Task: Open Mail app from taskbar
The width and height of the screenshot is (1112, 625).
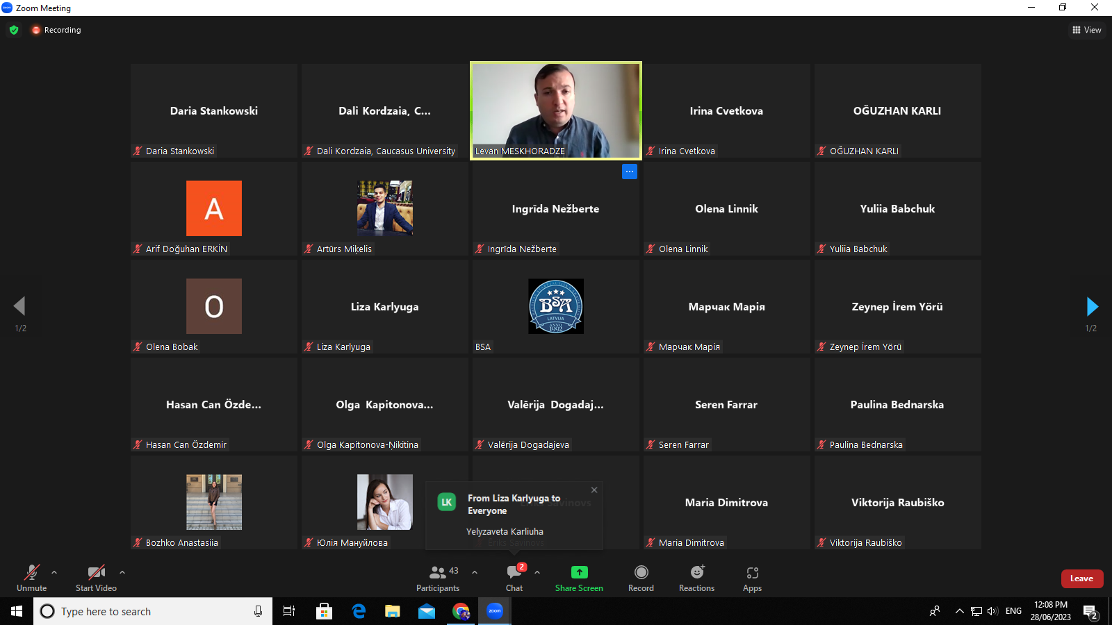Action: pos(427,611)
